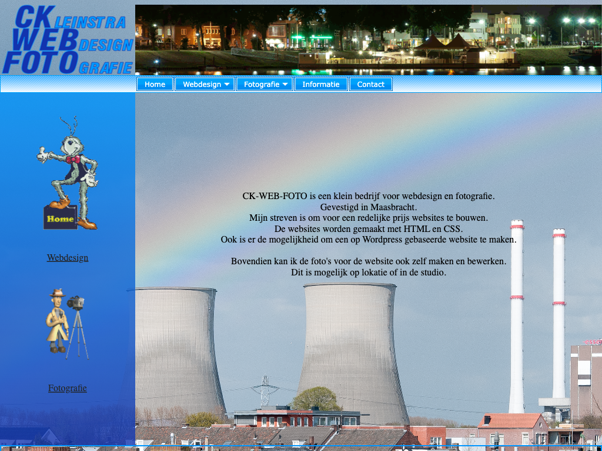Expand the arrow next to Webdesign
602x451 pixels.
point(227,85)
